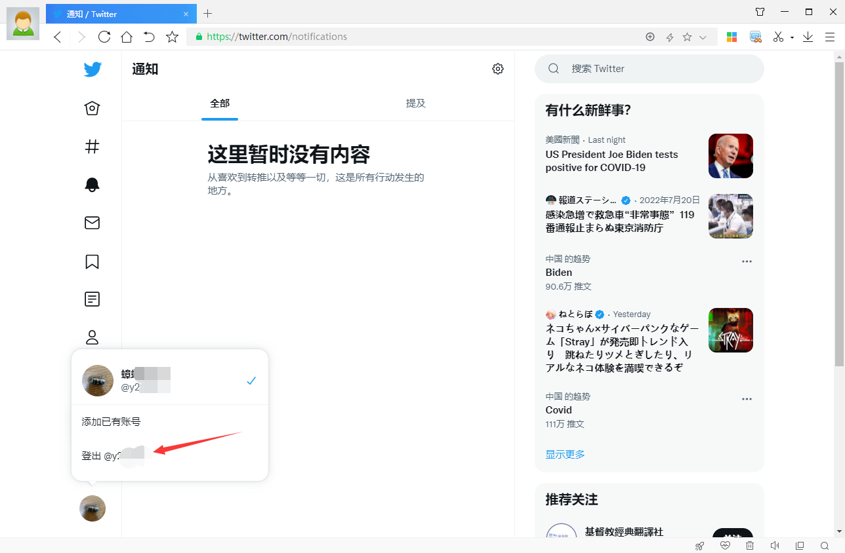Open a new tab with plus button
Screen dimensions: 845x553
[208, 13]
